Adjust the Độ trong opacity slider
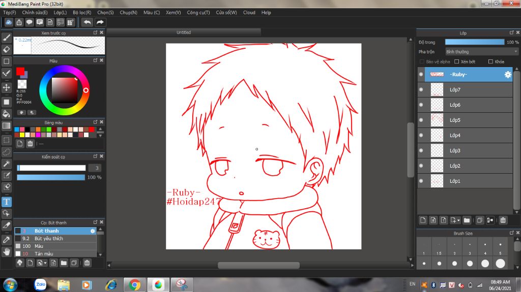The width and height of the screenshot is (521, 292). (475, 42)
